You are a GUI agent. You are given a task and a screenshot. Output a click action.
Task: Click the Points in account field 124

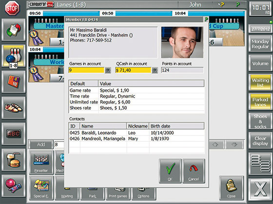point(182,70)
